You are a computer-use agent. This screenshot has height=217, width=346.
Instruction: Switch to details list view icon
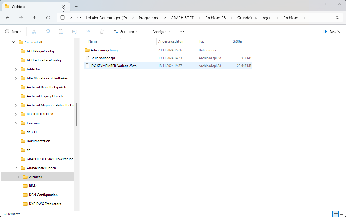coord(336,214)
